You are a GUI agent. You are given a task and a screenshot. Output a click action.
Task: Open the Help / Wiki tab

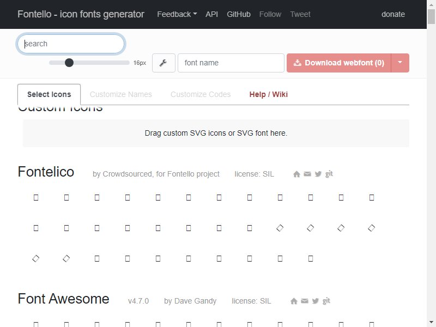(x=269, y=94)
